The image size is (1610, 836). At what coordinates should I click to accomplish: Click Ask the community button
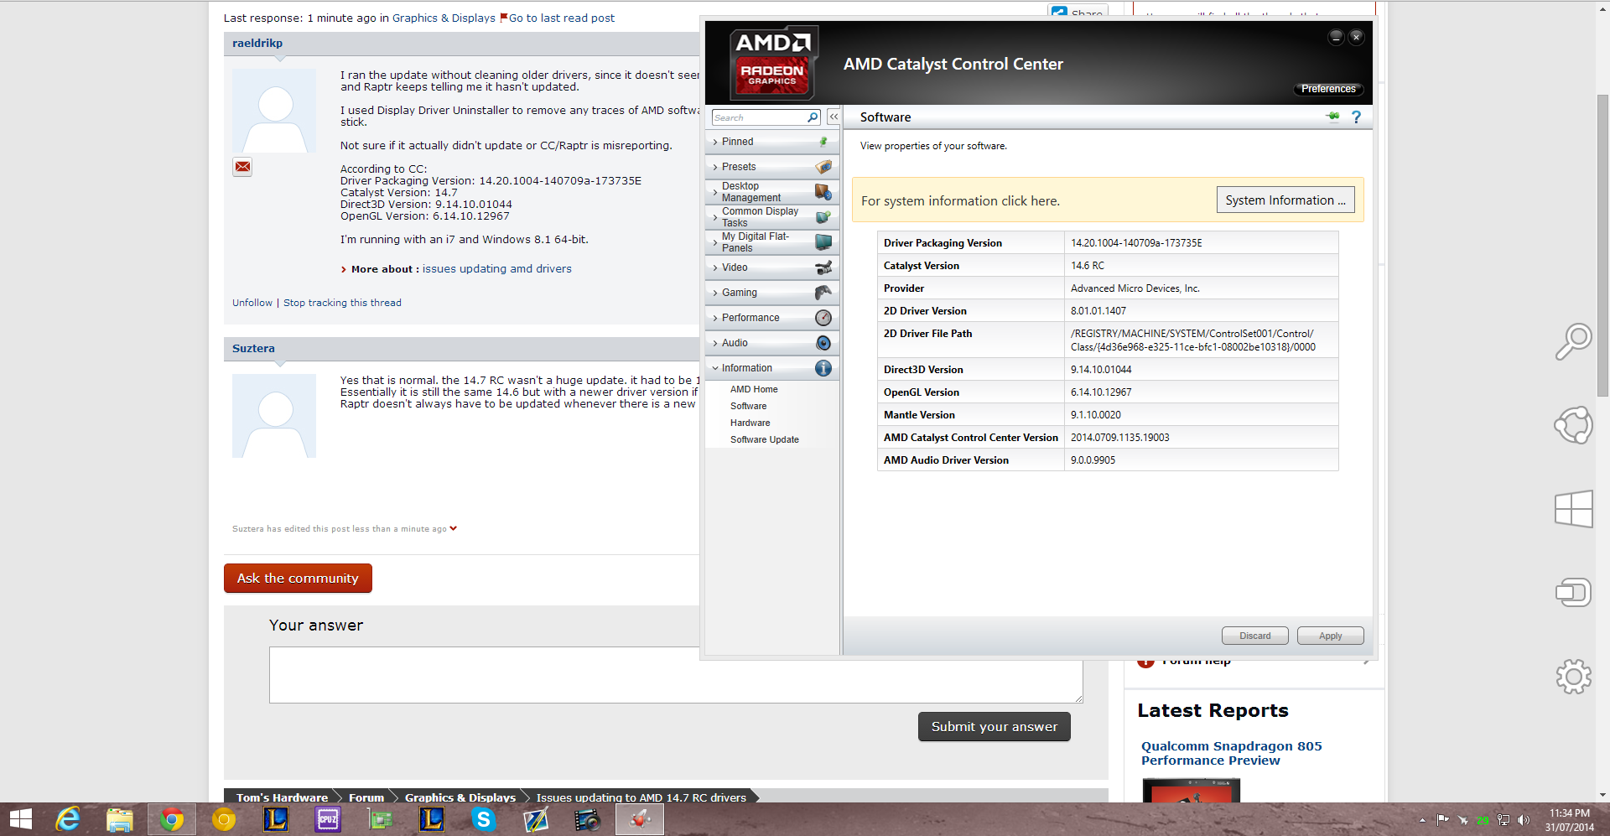click(298, 579)
